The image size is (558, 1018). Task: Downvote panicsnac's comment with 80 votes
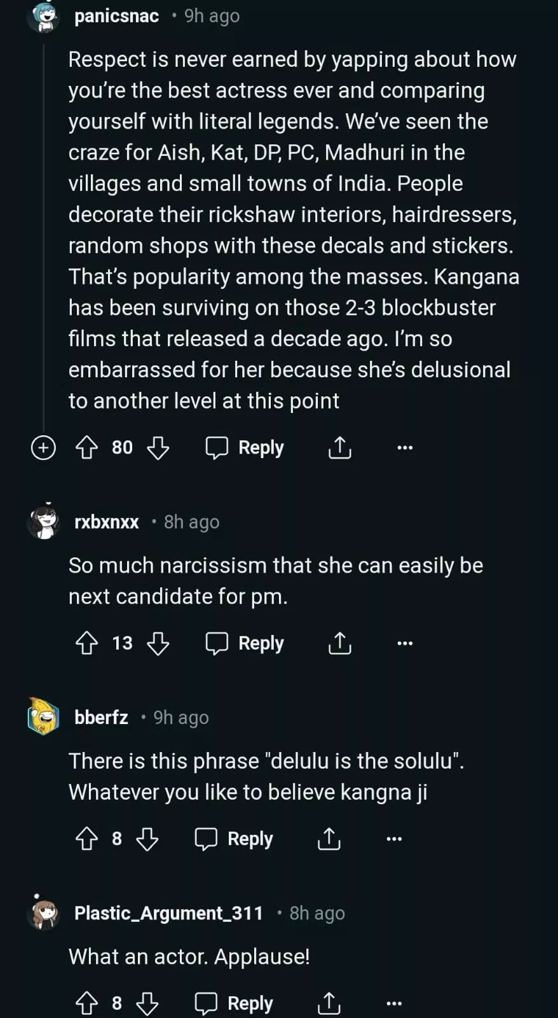(158, 448)
